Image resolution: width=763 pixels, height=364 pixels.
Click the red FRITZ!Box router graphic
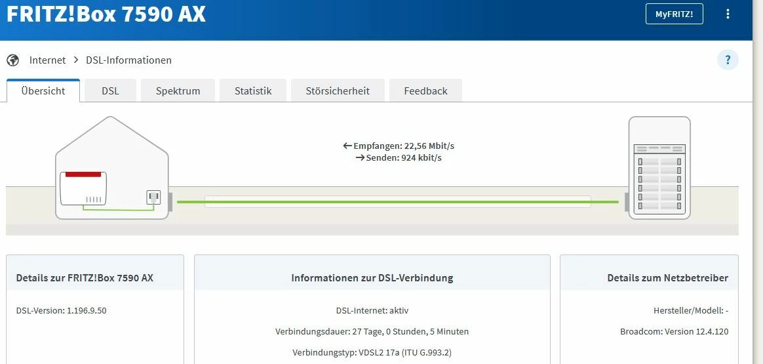coord(83,188)
